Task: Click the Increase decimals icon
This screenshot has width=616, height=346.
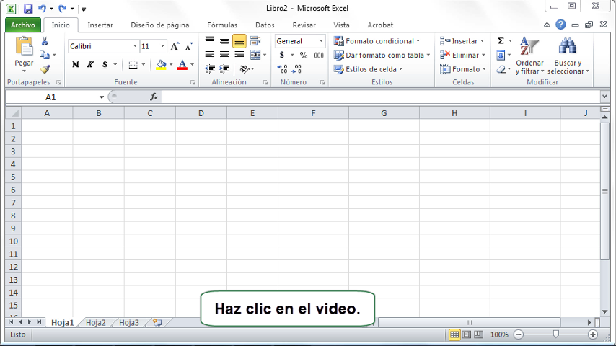Action: [x=282, y=69]
